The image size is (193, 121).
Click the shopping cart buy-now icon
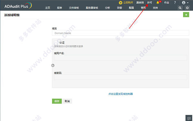point(121,3)
